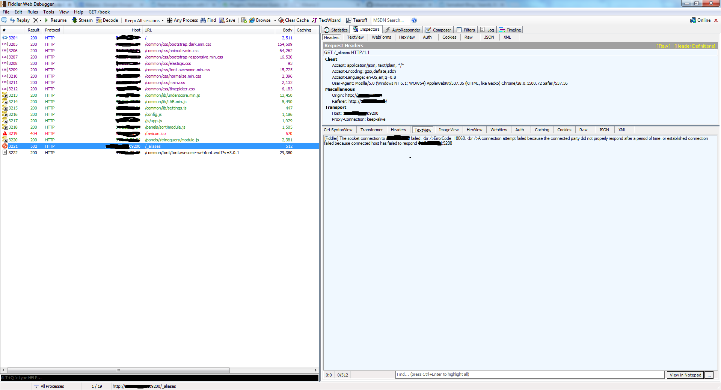Open the Browse dropdown arrow
Image resolution: width=721 pixels, height=390 pixels.
coord(275,20)
